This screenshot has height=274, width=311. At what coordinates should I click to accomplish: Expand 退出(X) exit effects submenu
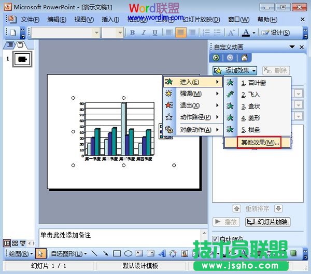click(x=193, y=105)
